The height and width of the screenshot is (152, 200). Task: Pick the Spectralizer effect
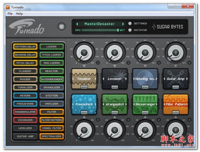(x=52, y=136)
